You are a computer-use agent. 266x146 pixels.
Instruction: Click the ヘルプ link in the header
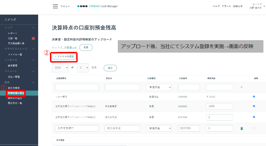[x=216, y=6]
